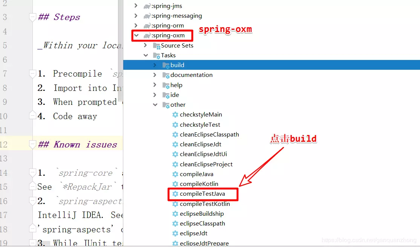
Task: Collapse the :spring-oxm module node
Action: (136, 35)
